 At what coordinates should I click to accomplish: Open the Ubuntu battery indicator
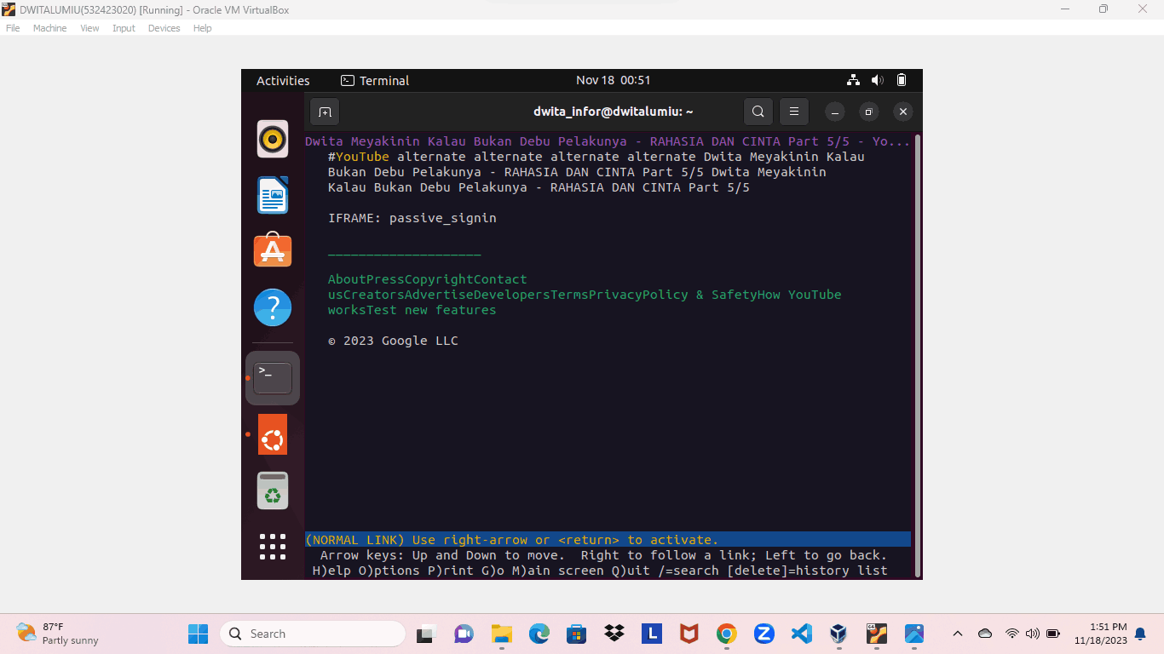(902, 80)
